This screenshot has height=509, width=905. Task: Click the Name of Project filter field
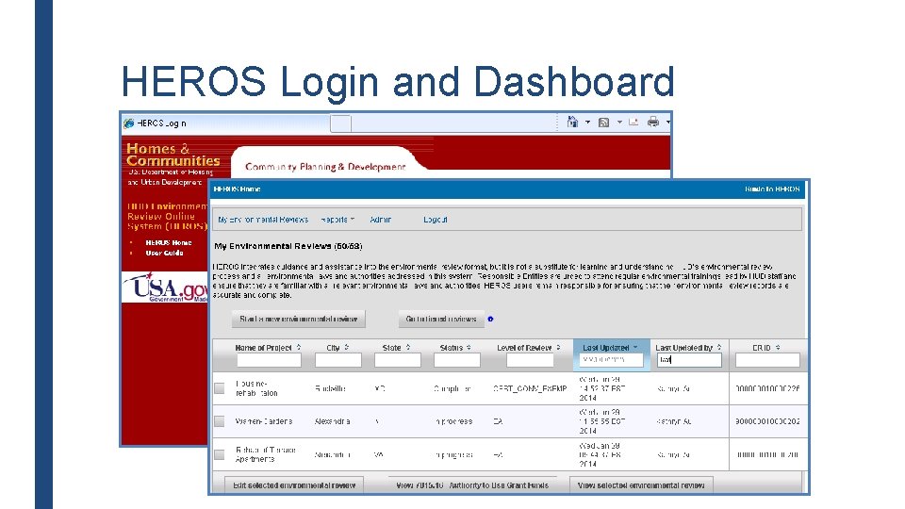click(x=269, y=360)
